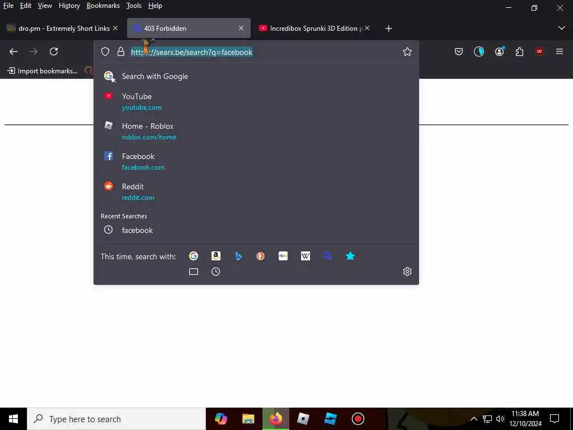
Task: Reload the current page
Action: [54, 52]
